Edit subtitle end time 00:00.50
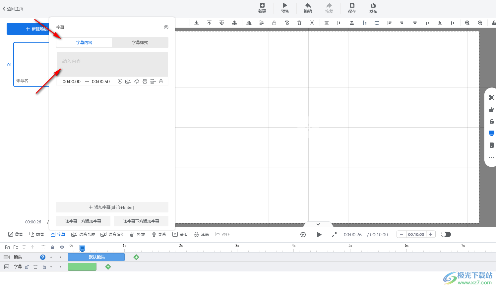The height and width of the screenshot is (288, 496). pos(101,81)
